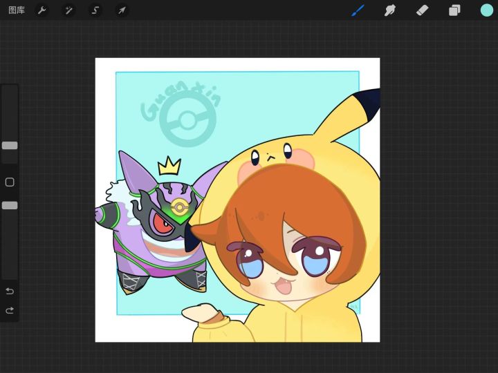Redo the last undone stroke
The width and height of the screenshot is (498, 373).
(x=10, y=311)
